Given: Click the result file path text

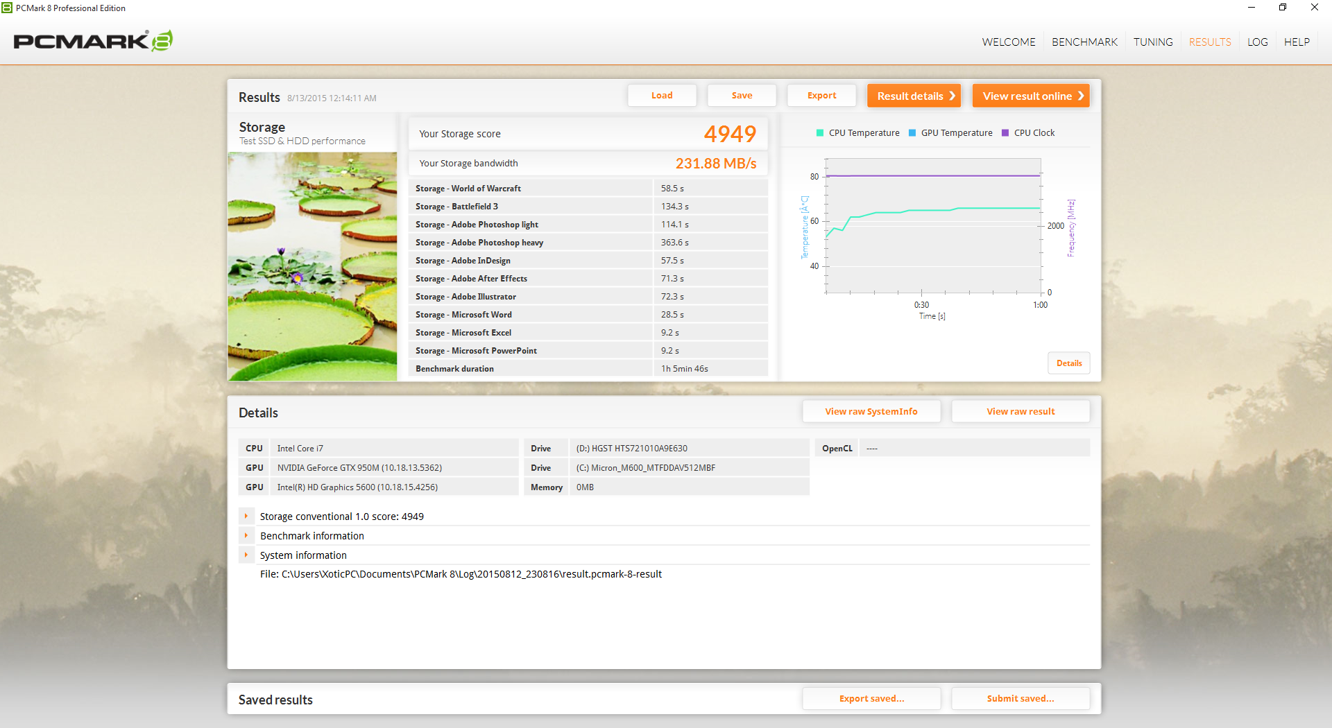Looking at the screenshot, I should 461,574.
